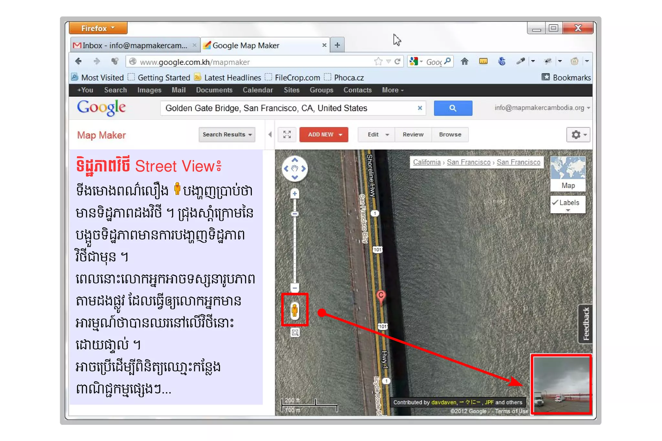The height and width of the screenshot is (441, 662).
Task: Open the California breadcrumb link
Action: (x=426, y=162)
